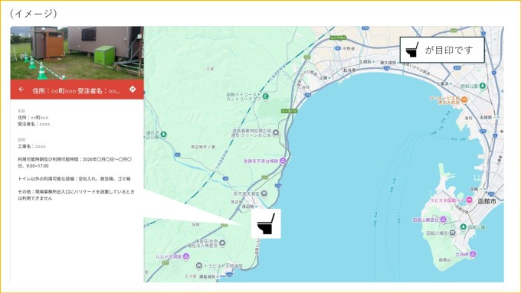Click the 函館市 city label
Screen dimensions: 521x293
click(487, 201)
